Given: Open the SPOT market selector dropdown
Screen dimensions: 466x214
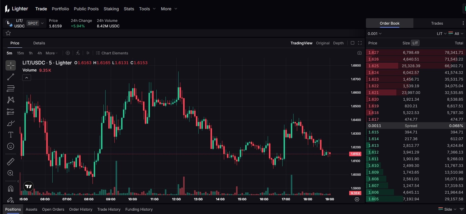Looking at the screenshot, I should coord(36,23).
